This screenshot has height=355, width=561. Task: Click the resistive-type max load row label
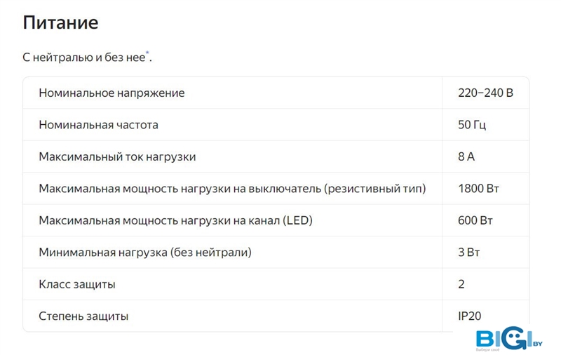[x=232, y=189]
